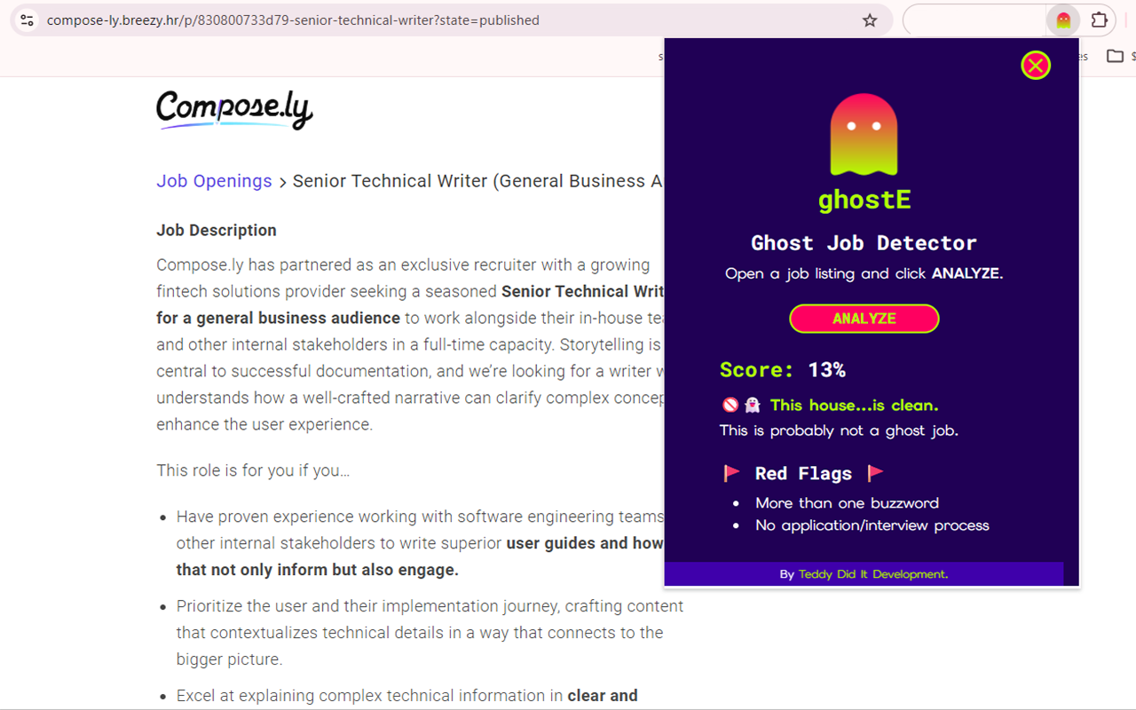This screenshot has height=710, width=1136.
Task: Click the ghostE ghost logo in the popup
Action: tap(864, 135)
